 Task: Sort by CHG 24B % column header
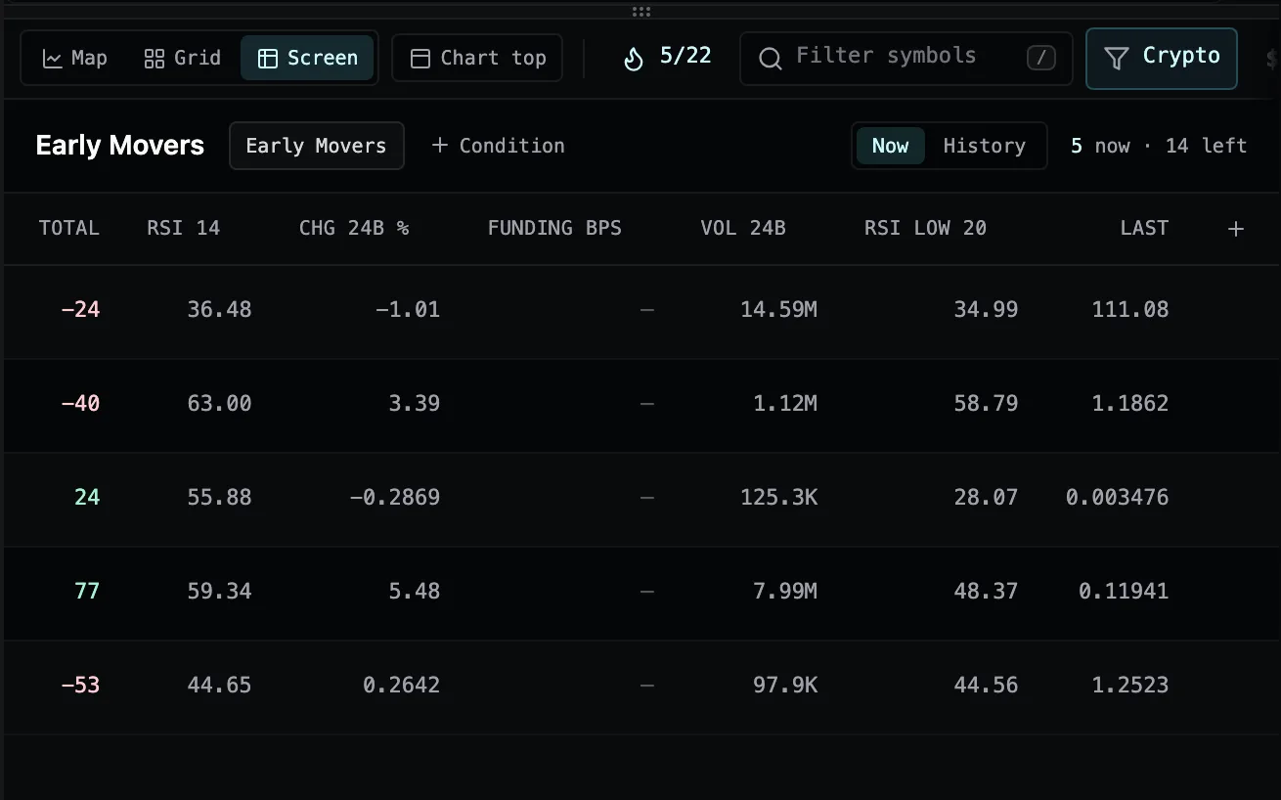(x=354, y=228)
